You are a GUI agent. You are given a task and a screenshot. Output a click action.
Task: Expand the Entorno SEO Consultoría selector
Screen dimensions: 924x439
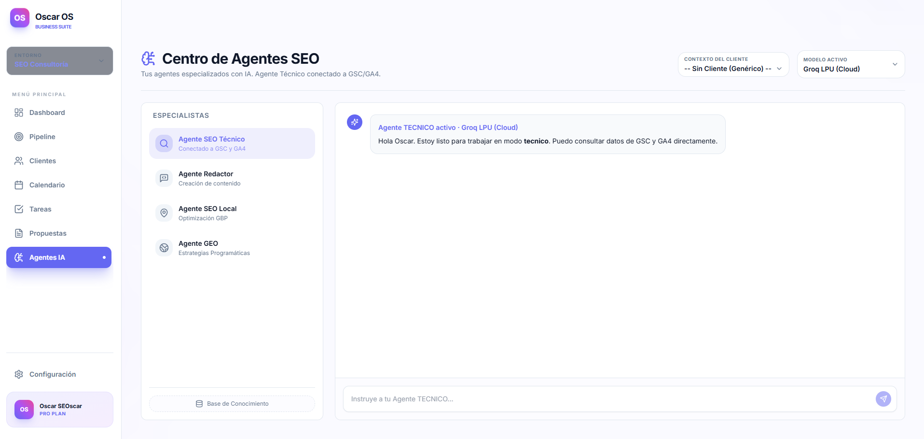[60, 61]
